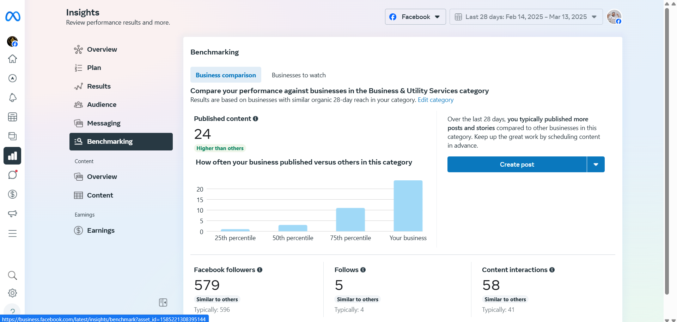Open the Last 28 days date range picker
Viewport: 677px width, 322px height.
[526, 17]
